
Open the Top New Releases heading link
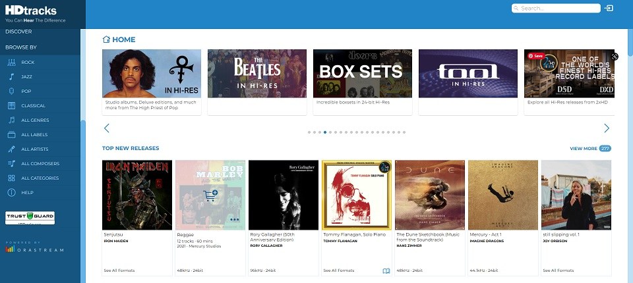pyautogui.click(x=131, y=148)
